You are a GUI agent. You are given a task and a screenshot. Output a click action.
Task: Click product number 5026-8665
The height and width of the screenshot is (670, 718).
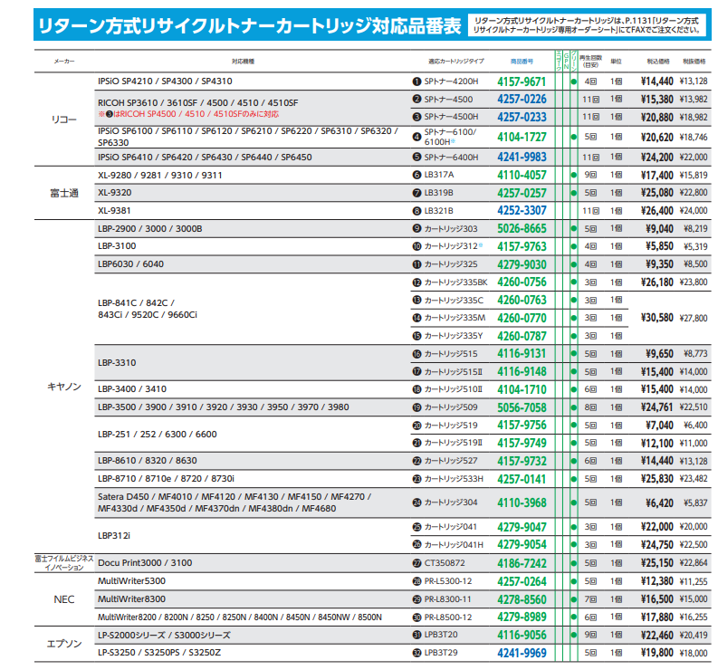[522, 228]
